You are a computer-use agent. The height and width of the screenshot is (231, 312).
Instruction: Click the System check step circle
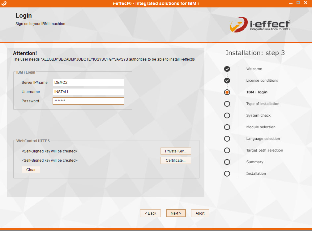pos(227,115)
